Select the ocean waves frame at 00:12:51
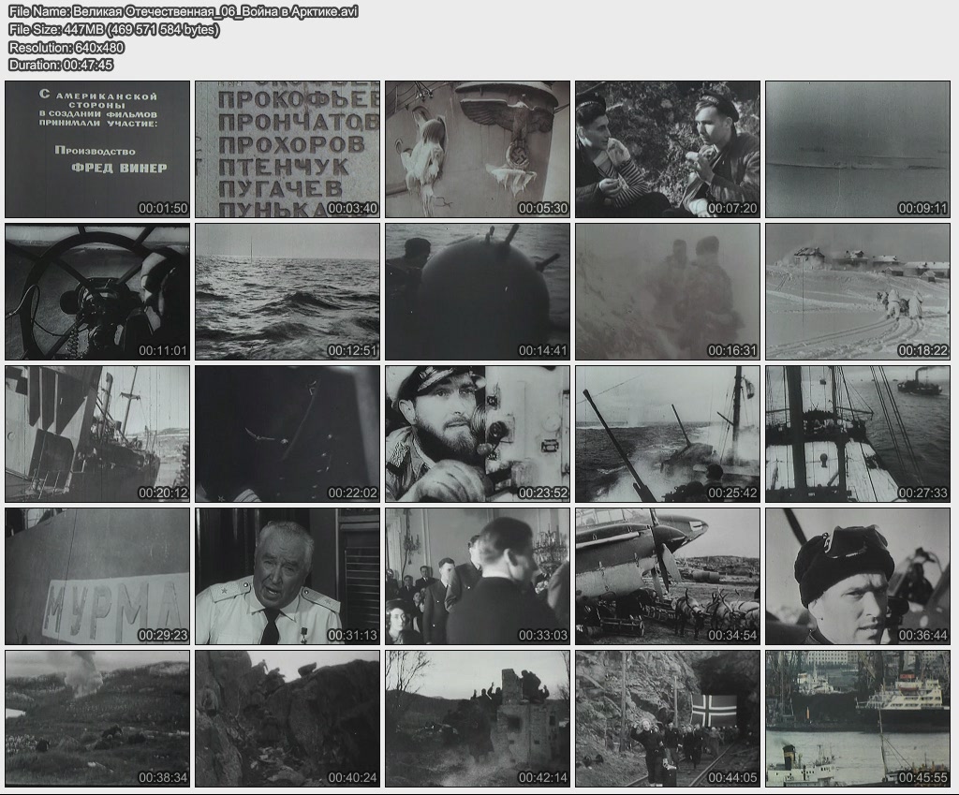 [288, 291]
